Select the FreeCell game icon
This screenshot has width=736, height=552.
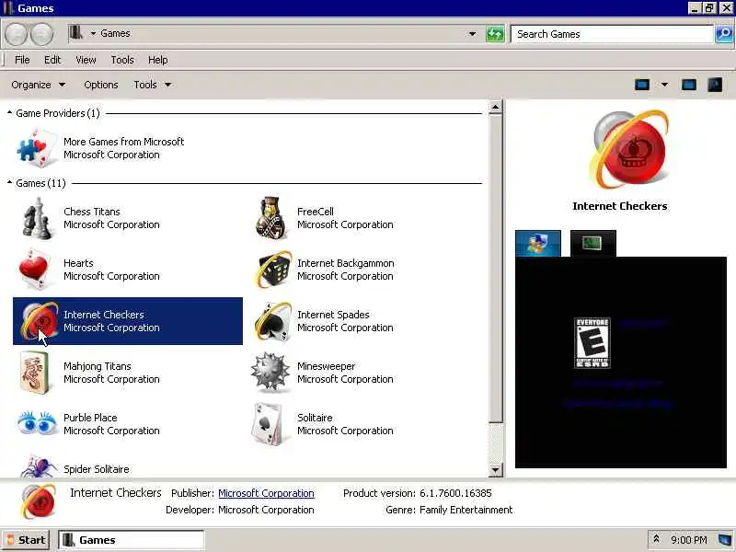pyautogui.click(x=270, y=218)
